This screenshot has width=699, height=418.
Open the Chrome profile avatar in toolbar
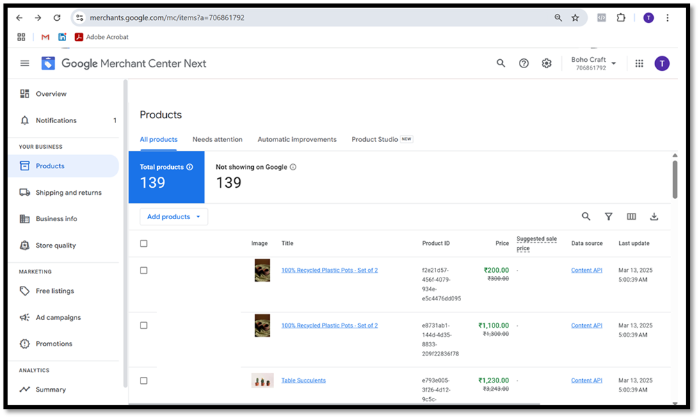click(649, 18)
